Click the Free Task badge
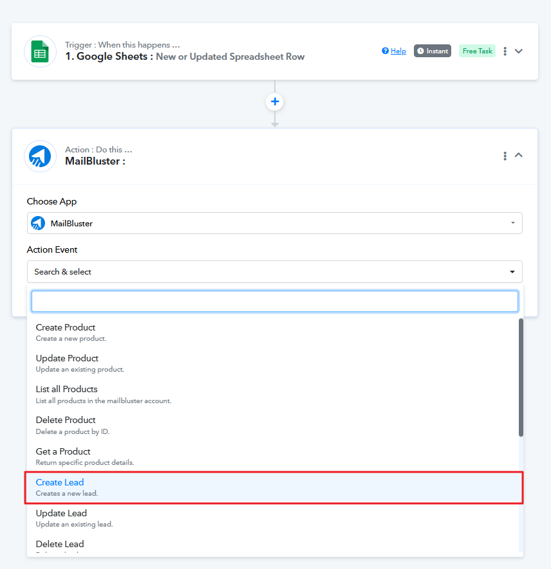 (x=477, y=51)
